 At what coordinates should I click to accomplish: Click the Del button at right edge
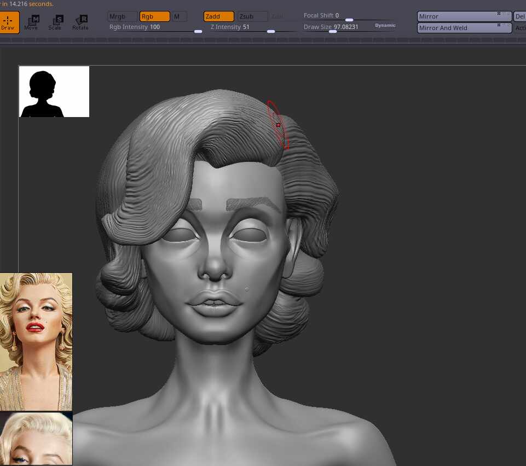coord(519,16)
